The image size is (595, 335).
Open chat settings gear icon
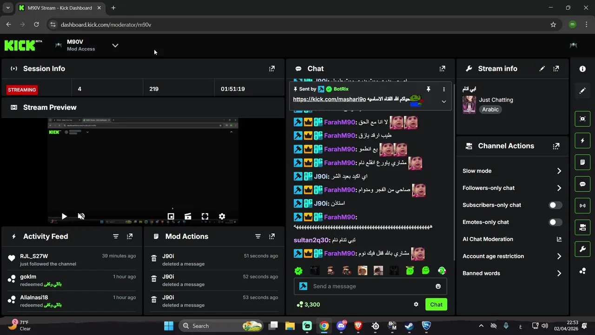tap(416, 304)
